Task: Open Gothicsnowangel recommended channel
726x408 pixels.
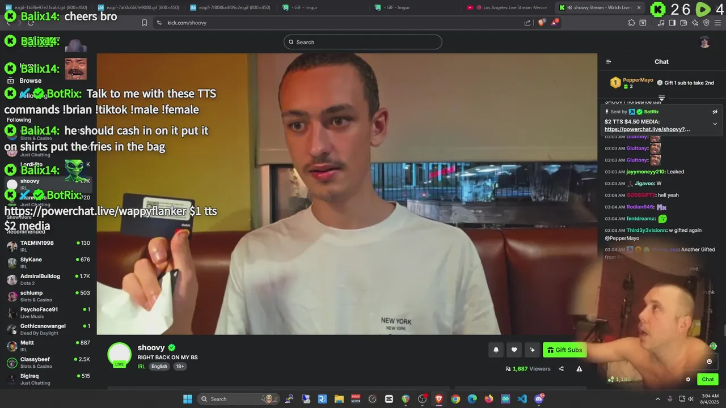Action: pos(48,329)
